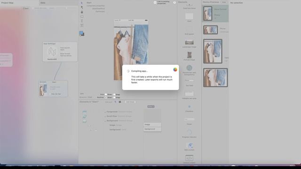Select the Image box under State 1
This screenshot has height=169, width=301.
(152, 124)
